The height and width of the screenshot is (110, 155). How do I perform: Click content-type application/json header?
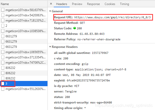90,69
